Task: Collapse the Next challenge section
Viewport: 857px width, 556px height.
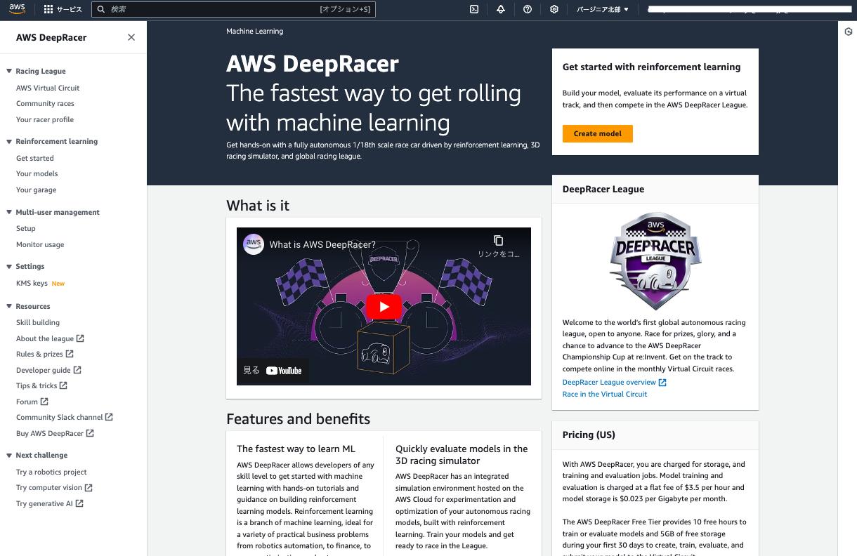Action: click(9, 455)
